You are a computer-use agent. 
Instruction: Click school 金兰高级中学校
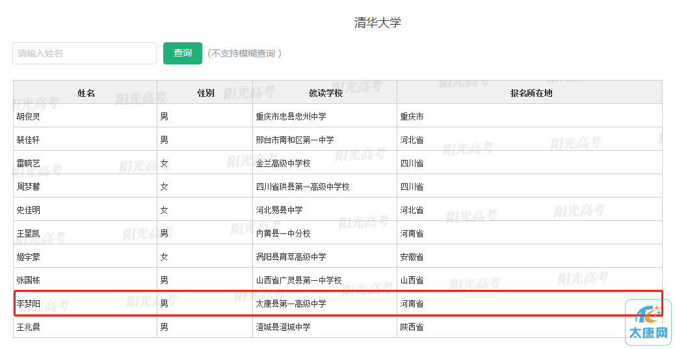pos(284,164)
